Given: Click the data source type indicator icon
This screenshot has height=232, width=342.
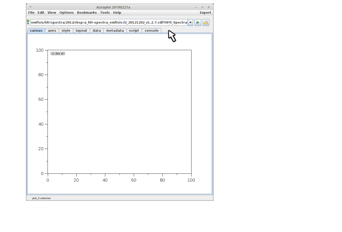Looking at the screenshot, I should [28, 22].
